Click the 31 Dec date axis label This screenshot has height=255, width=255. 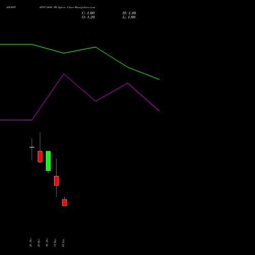tap(55, 243)
